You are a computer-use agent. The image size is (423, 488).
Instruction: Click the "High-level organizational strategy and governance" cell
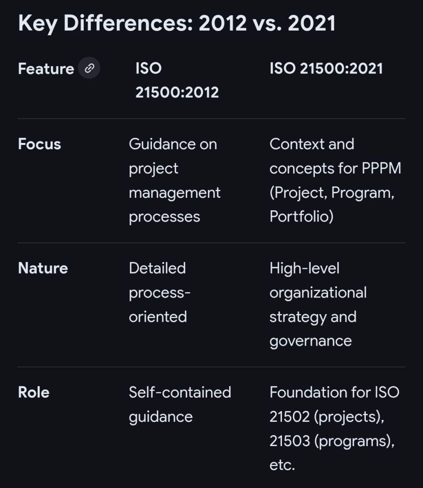(318, 304)
